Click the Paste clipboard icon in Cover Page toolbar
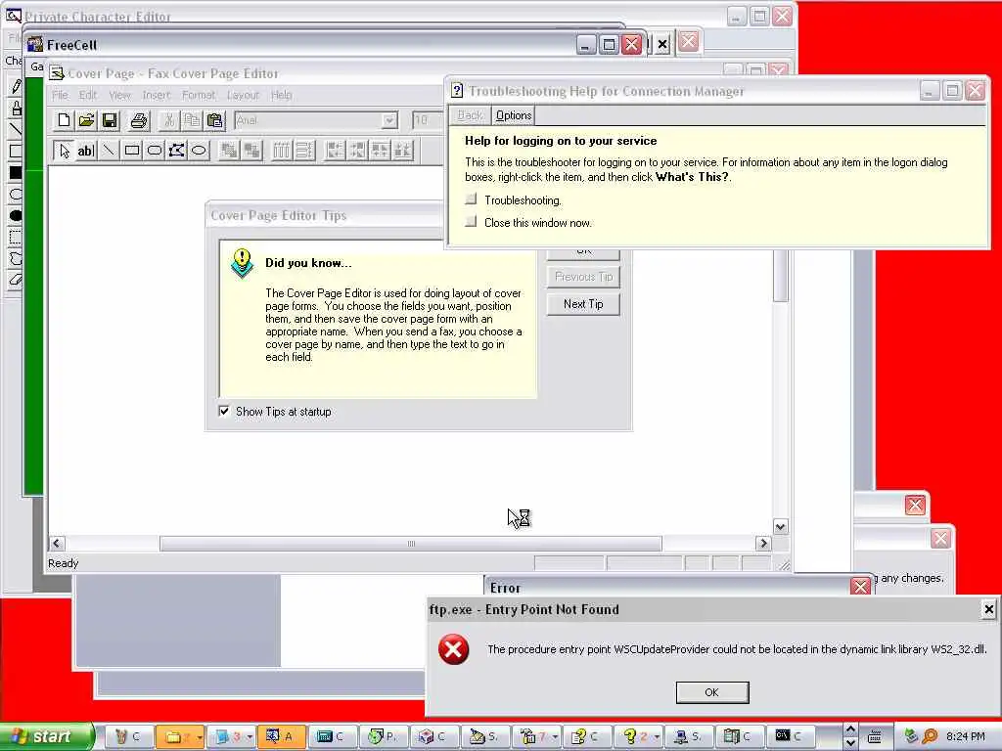This screenshot has width=1002, height=751. click(215, 120)
